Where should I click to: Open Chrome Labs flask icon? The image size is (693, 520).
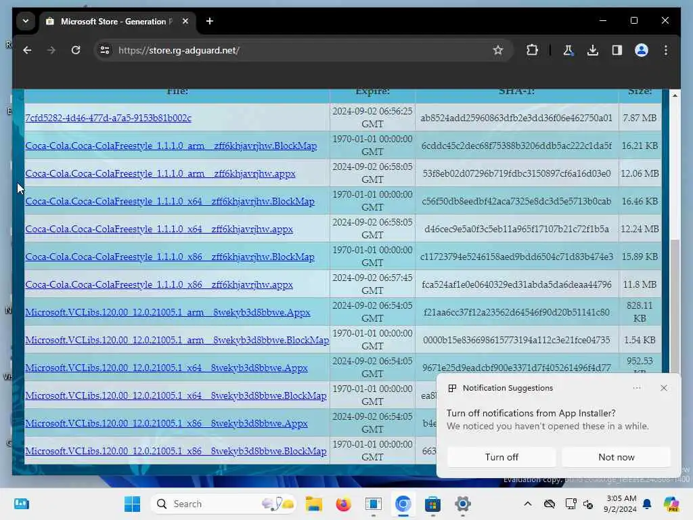(568, 50)
